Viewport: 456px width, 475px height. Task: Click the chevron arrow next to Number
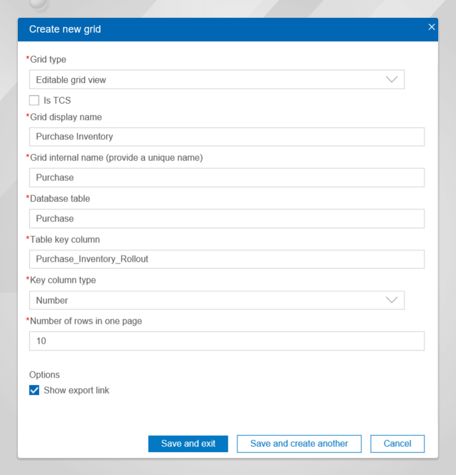[x=392, y=300]
